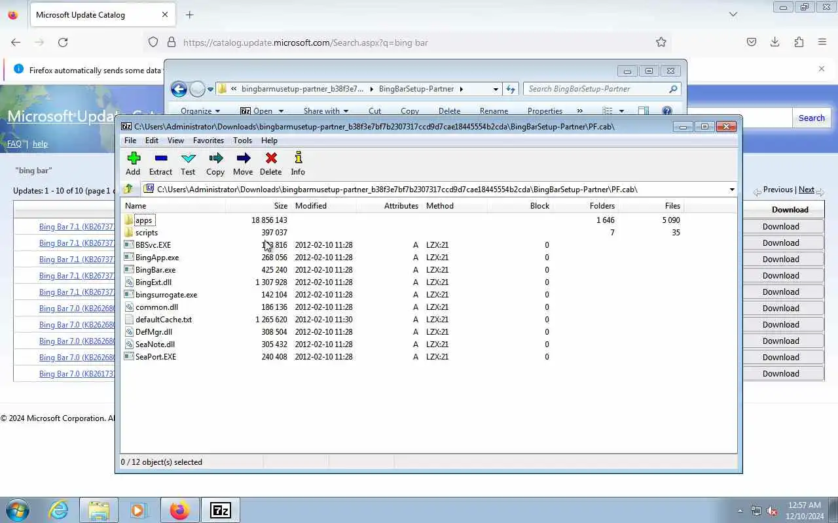Click the Explorer Properties toolbar button
Viewport: 838px width, 523px height.
pyautogui.click(x=545, y=111)
